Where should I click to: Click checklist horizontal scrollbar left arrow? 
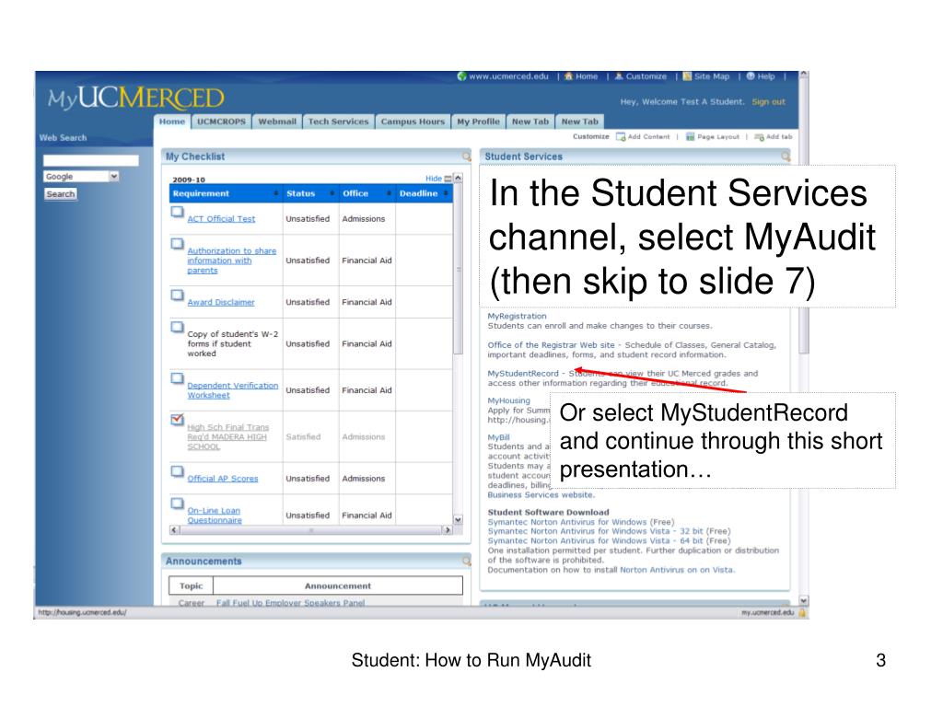pyautogui.click(x=174, y=529)
